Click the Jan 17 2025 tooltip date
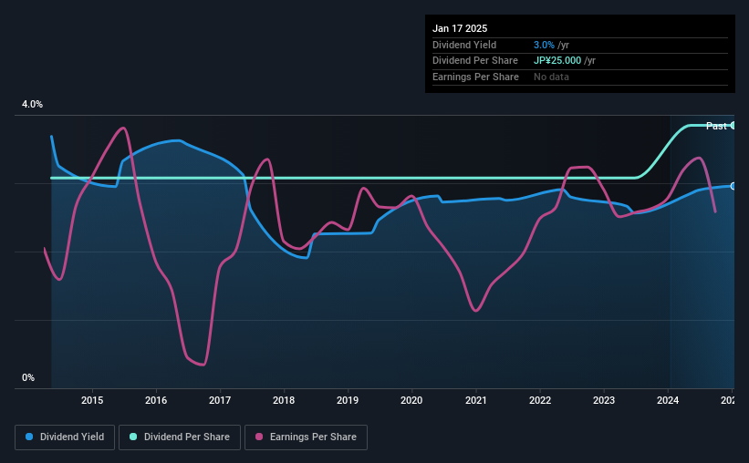 tap(460, 28)
